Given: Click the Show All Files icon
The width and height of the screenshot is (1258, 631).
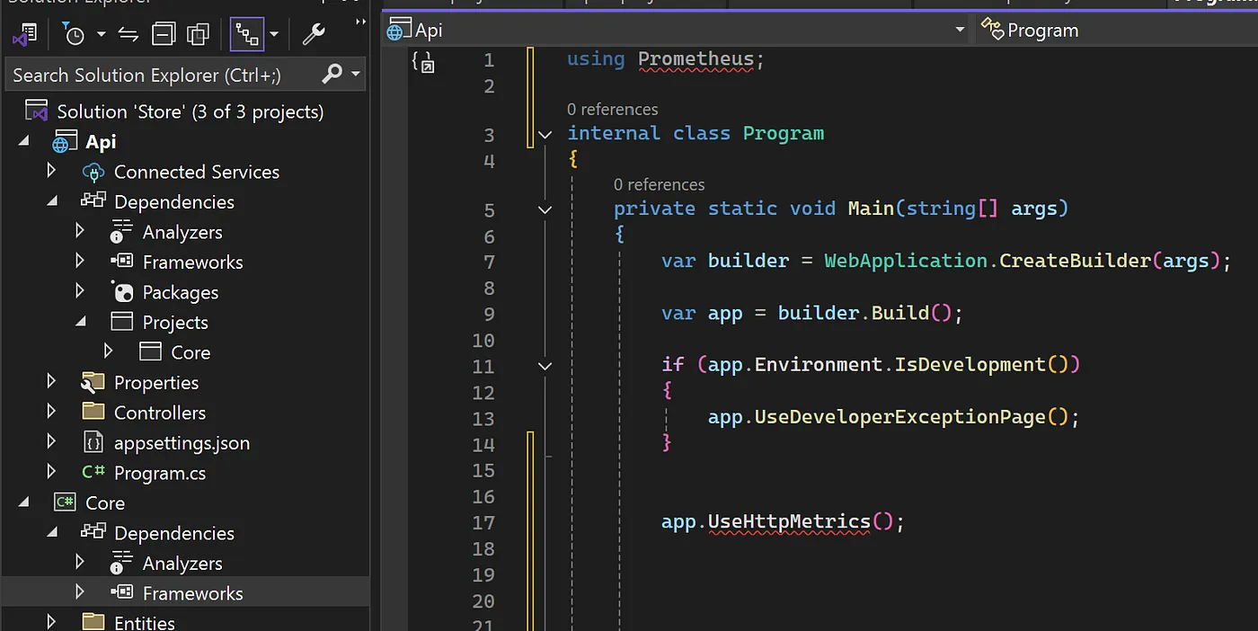Looking at the screenshot, I should point(198,35).
